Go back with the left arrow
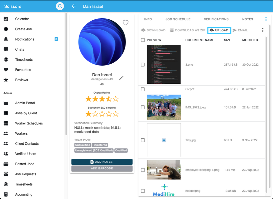This screenshot has height=199, width=273. (x=74, y=6)
